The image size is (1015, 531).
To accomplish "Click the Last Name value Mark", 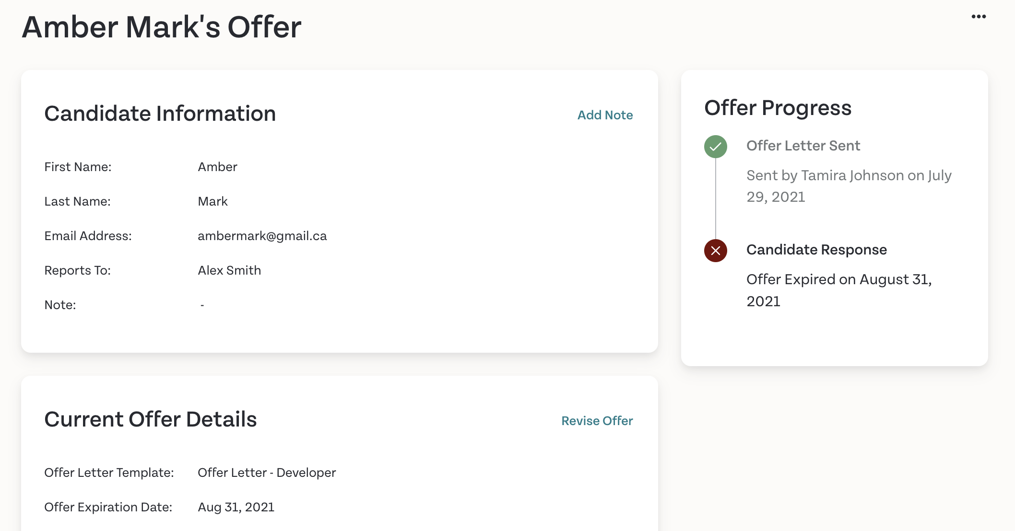I will (x=212, y=201).
